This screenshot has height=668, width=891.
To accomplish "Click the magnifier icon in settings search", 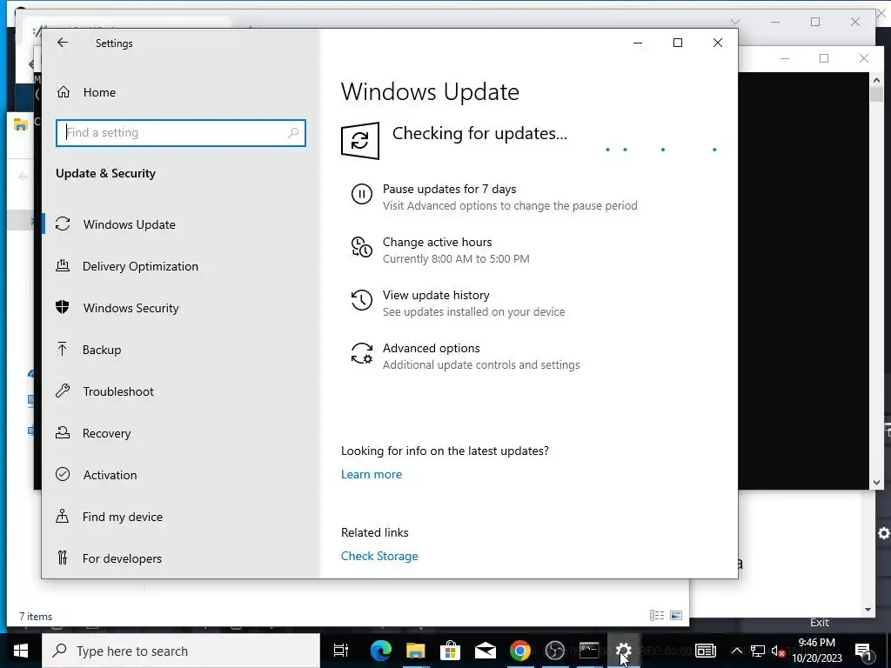I will 293,132.
